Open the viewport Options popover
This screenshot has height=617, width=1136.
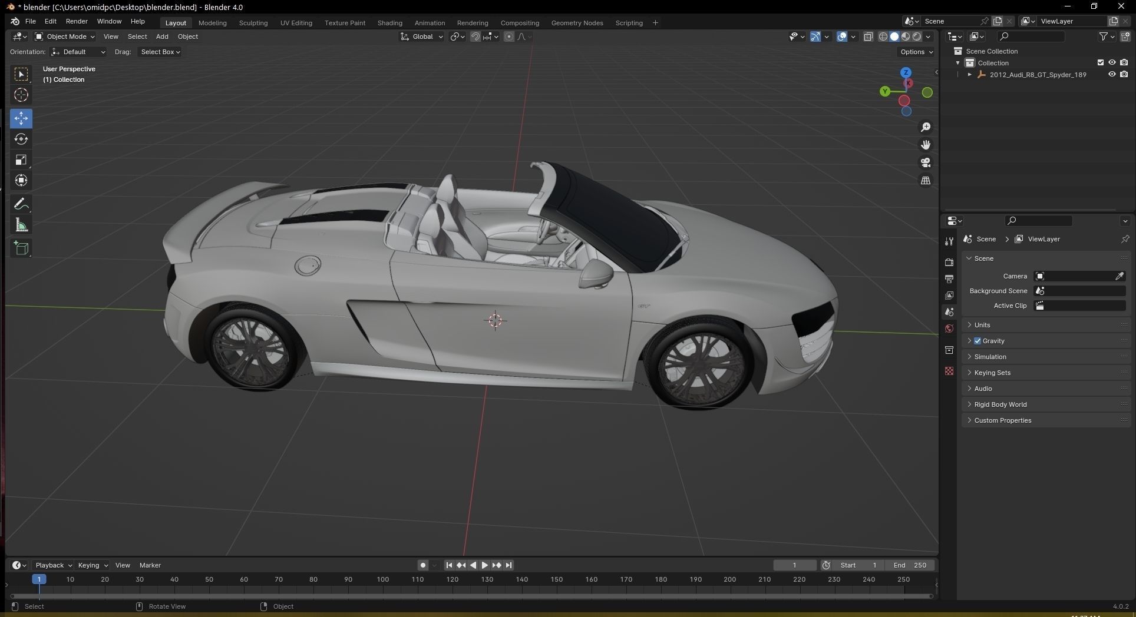click(916, 52)
